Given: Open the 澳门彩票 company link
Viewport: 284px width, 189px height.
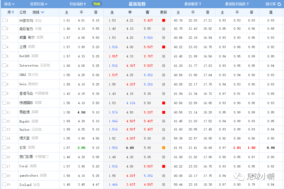Looking at the screenshot, I should [26, 157].
